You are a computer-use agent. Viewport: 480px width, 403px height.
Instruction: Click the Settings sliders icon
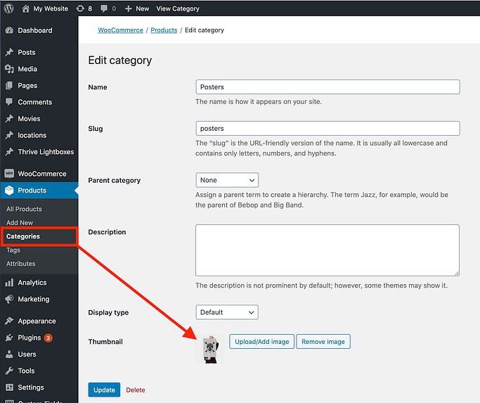10,388
